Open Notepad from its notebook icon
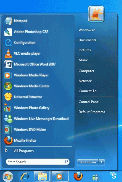 pyautogui.click(x=8, y=21)
